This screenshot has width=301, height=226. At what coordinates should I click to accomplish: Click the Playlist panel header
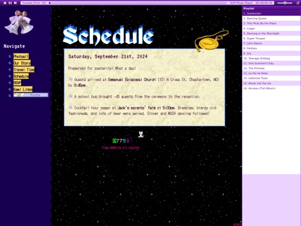(271, 8)
